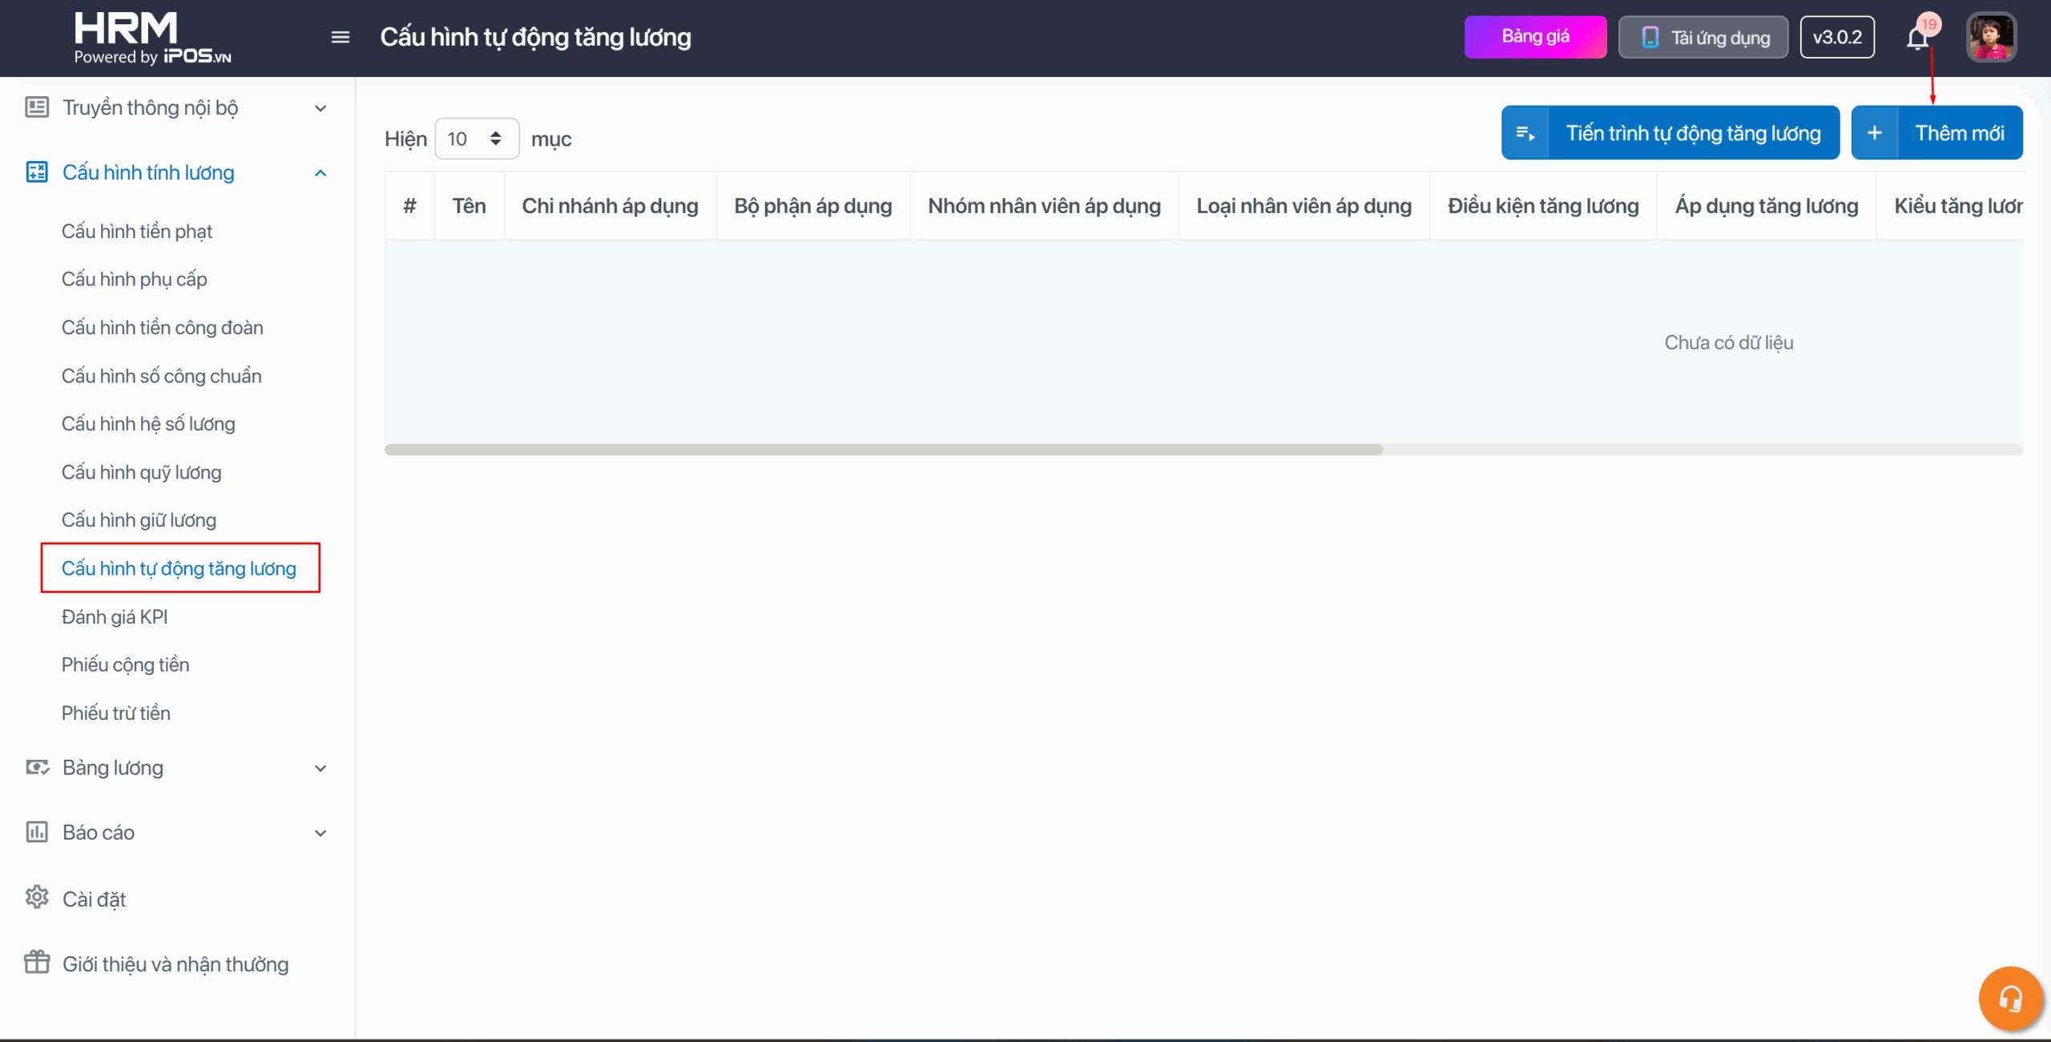Image resolution: width=2051 pixels, height=1042 pixels.
Task: Expand the Bảng lương menu chevron
Action: pyautogui.click(x=320, y=768)
